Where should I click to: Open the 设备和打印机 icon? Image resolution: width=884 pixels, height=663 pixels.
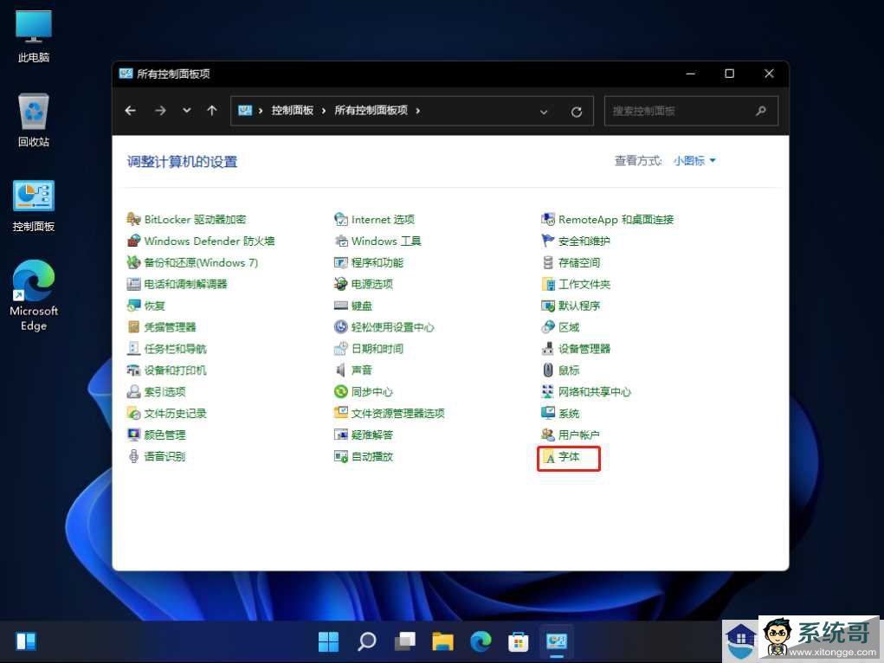pos(133,370)
